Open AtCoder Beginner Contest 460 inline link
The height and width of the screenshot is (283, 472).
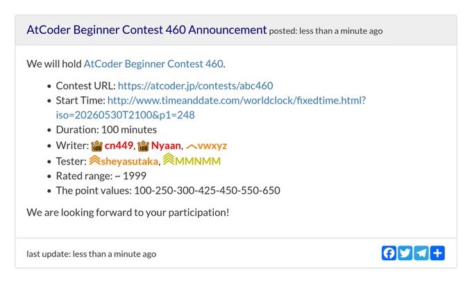click(153, 64)
